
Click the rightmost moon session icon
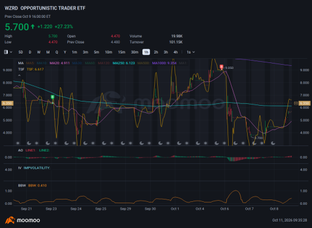tap(273, 143)
